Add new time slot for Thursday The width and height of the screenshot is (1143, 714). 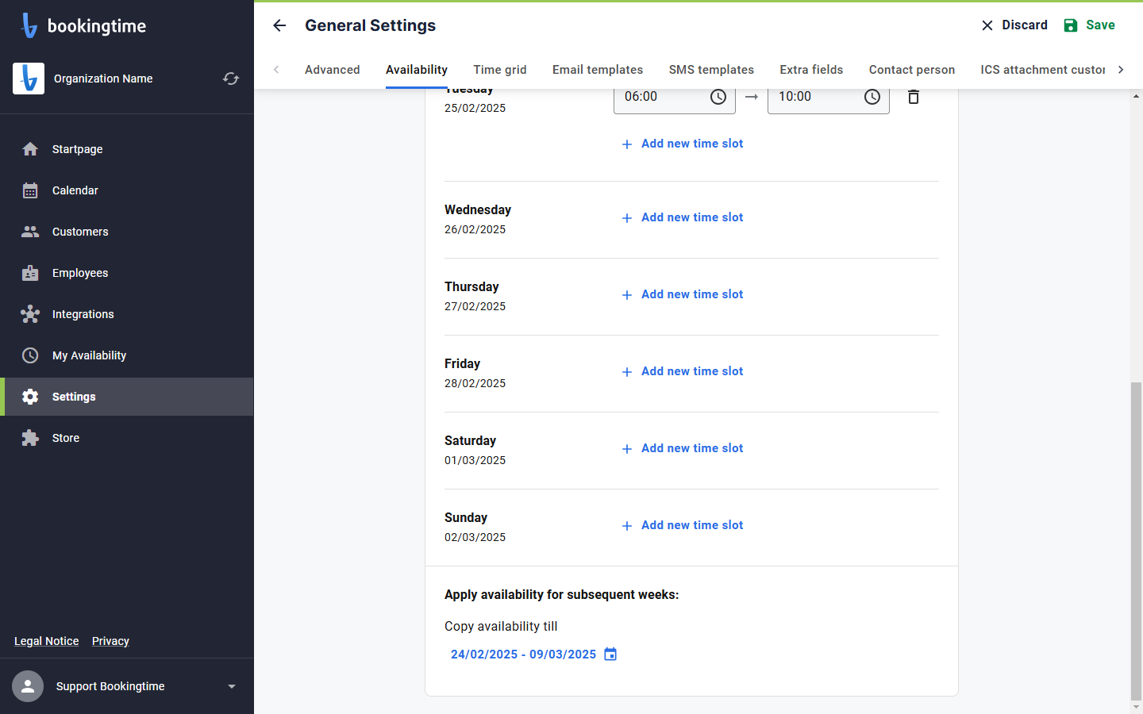pyautogui.click(x=683, y=294)
